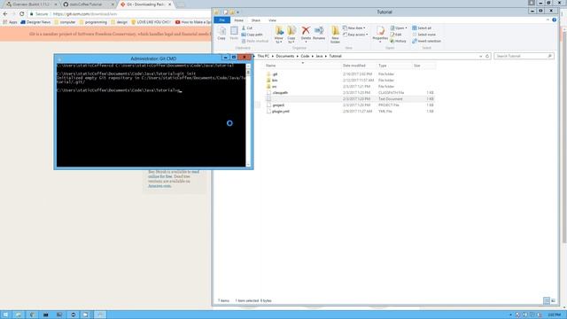Open the programming bookmarks folder
The height and width of the screenshot is (319, 567).
coord(93,22)
